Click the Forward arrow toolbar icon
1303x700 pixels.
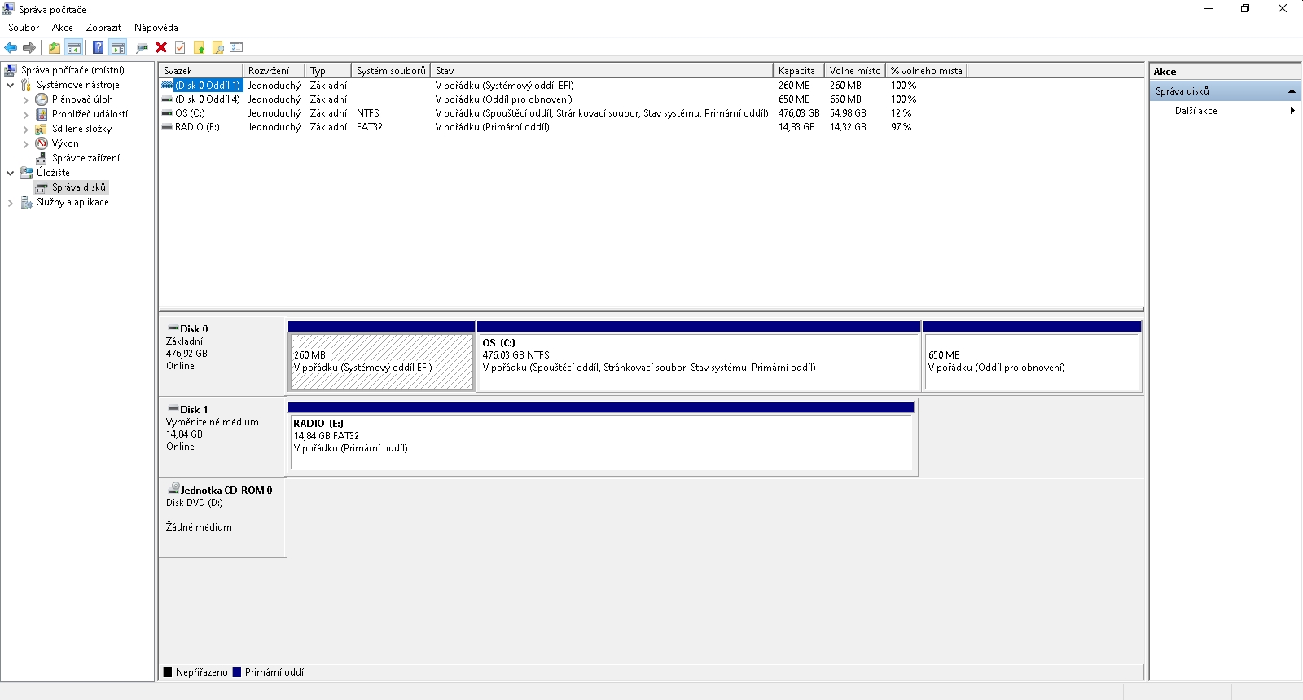click(29, 47)
